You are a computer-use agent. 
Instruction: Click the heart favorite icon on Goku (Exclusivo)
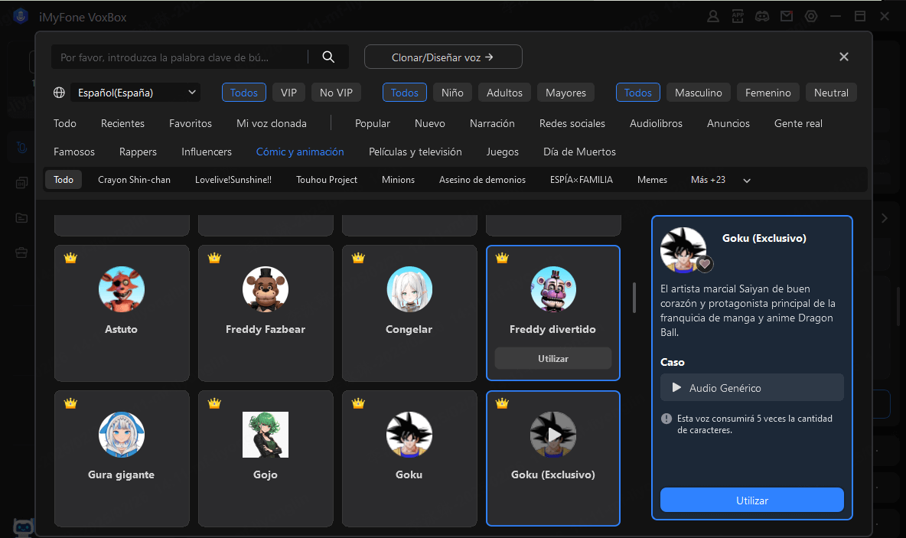705,264
